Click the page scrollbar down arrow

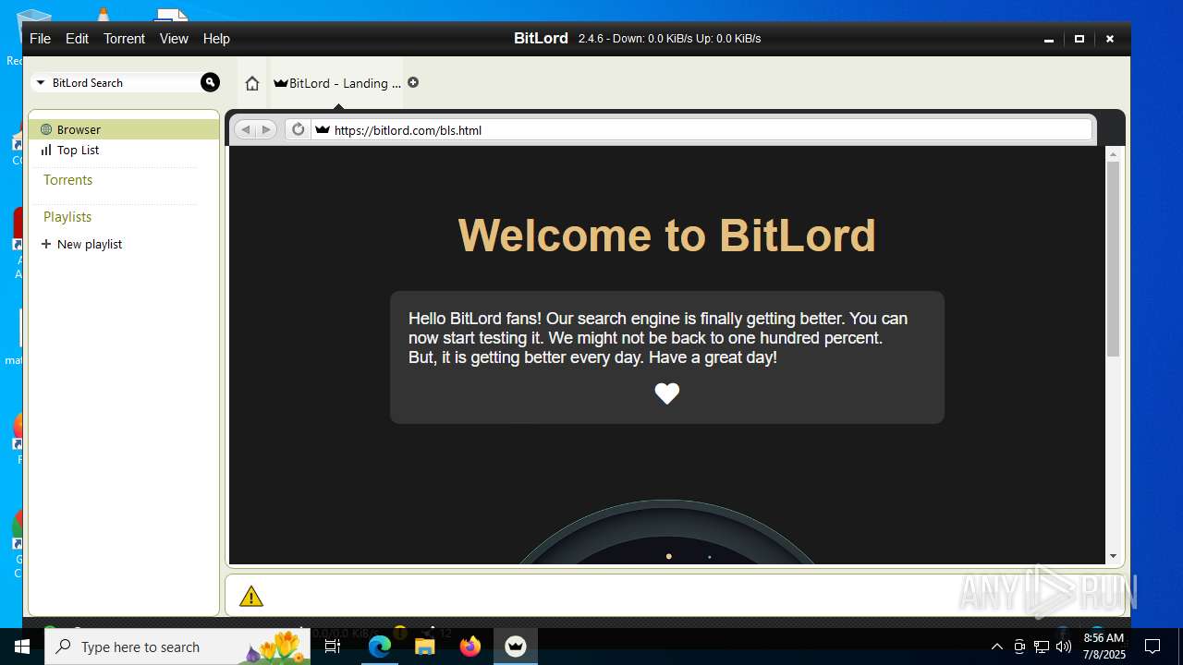[x=1113, y=556]
